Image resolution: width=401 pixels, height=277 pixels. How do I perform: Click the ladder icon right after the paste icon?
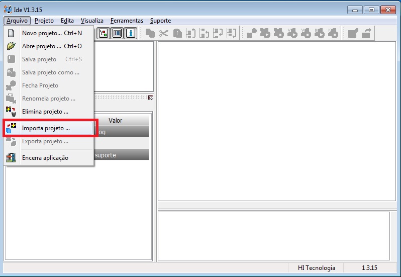click(x=190, y=33)
